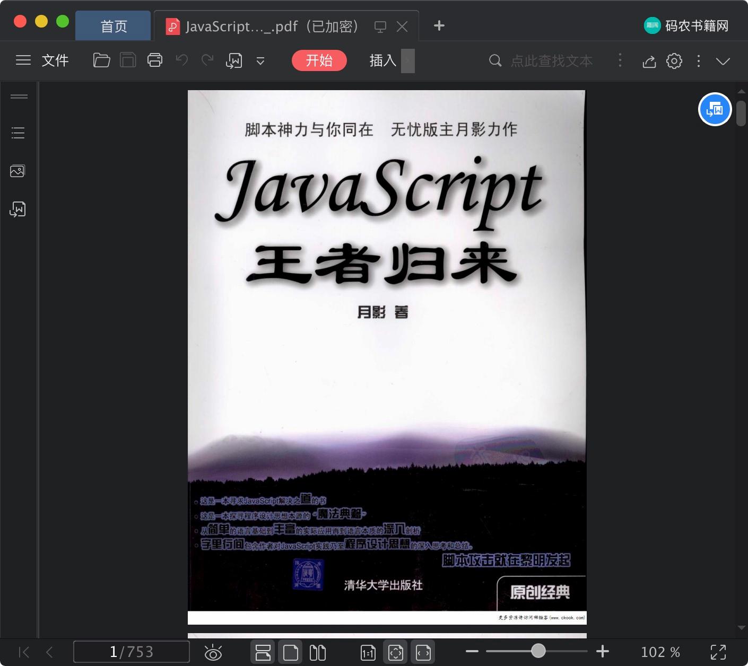This screenshot has width=748, height=666.
Task: Toggle fit width view
Action: coord(423,652)
